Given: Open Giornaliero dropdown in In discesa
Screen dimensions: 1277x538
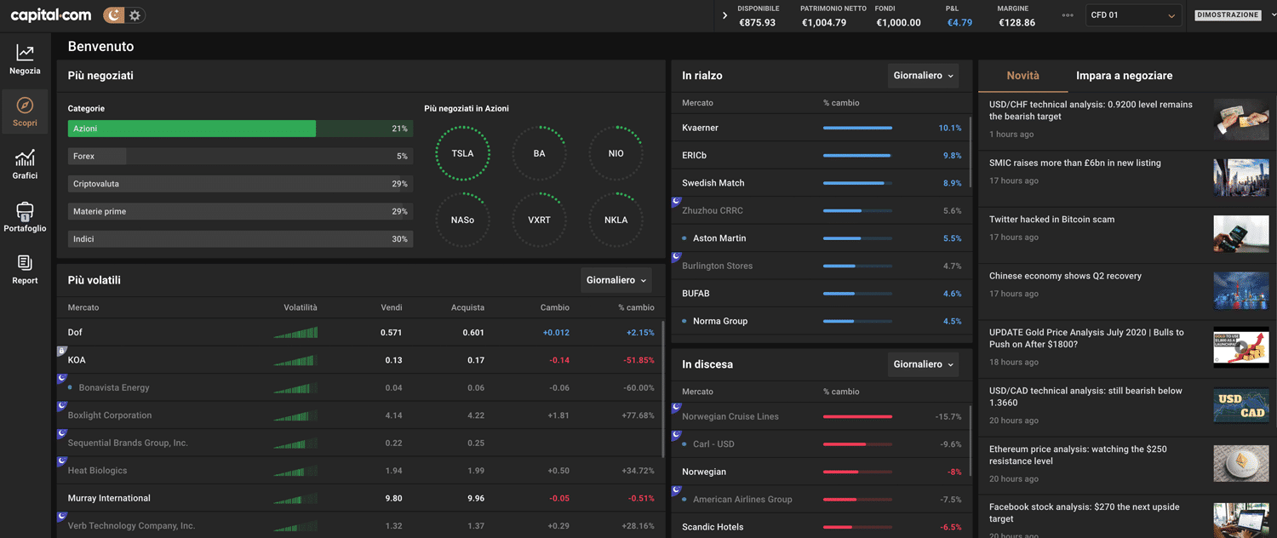Looking at the screenshot, I should pos(923,364).
